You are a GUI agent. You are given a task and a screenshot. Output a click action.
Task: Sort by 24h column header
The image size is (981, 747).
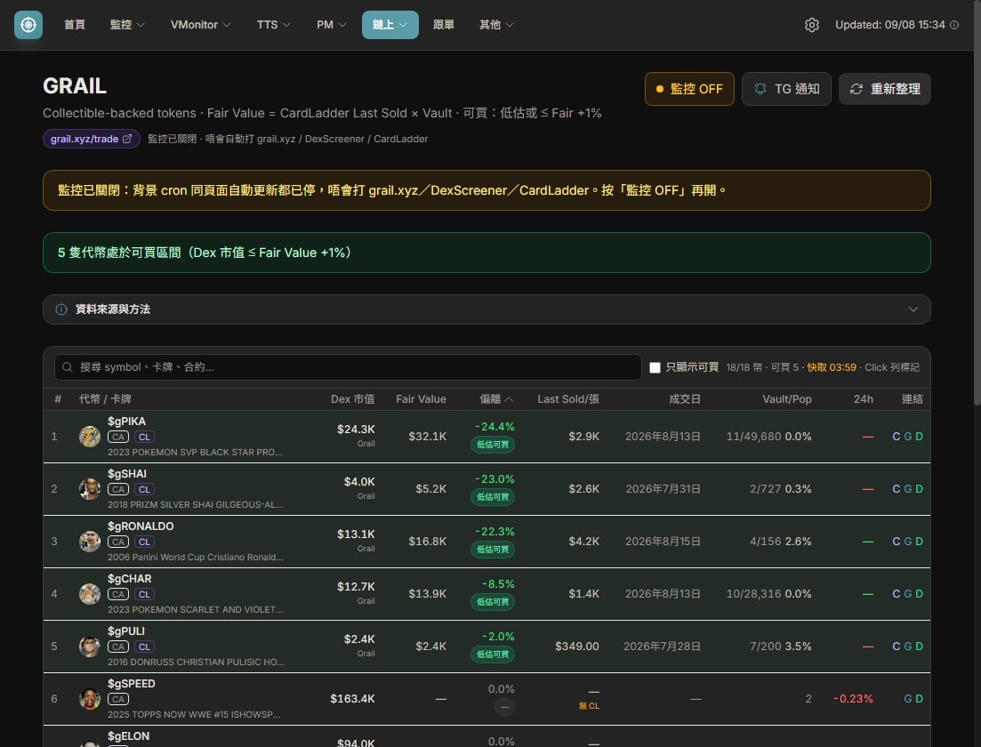(864, 399)
